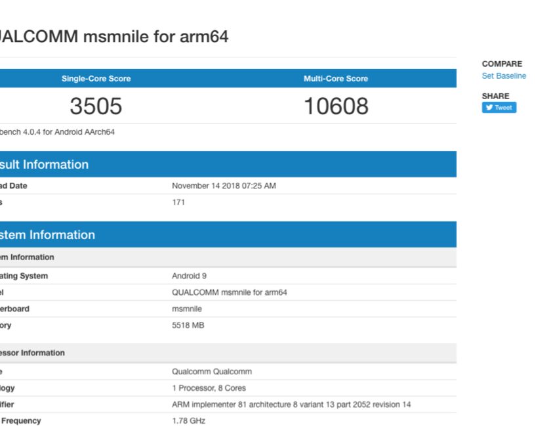The image size is (551, 442).
Task: Select the Android 9 operating system value
Action: click(189, 276)
